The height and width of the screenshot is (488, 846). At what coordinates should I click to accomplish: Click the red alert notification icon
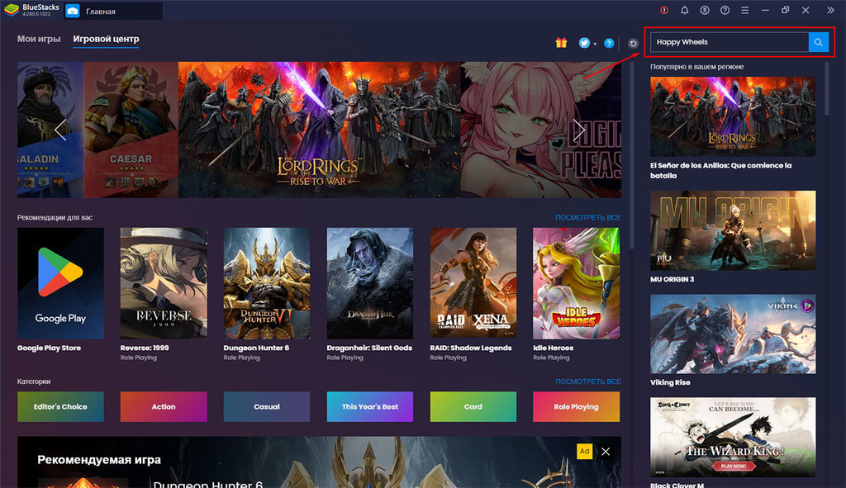(664, 10)
